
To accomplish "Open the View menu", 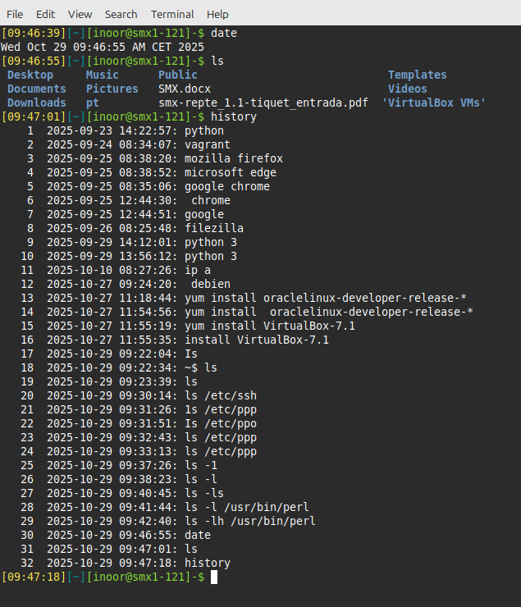I will [x=80, y=14].
